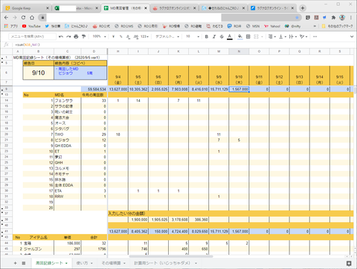Open the borders tool
This screenshot has width=357, height=269.
248,36
